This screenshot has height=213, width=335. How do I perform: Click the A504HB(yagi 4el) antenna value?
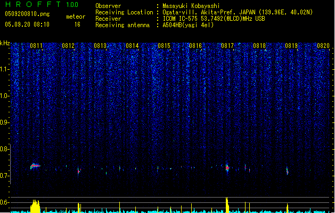tap(188, 25)
